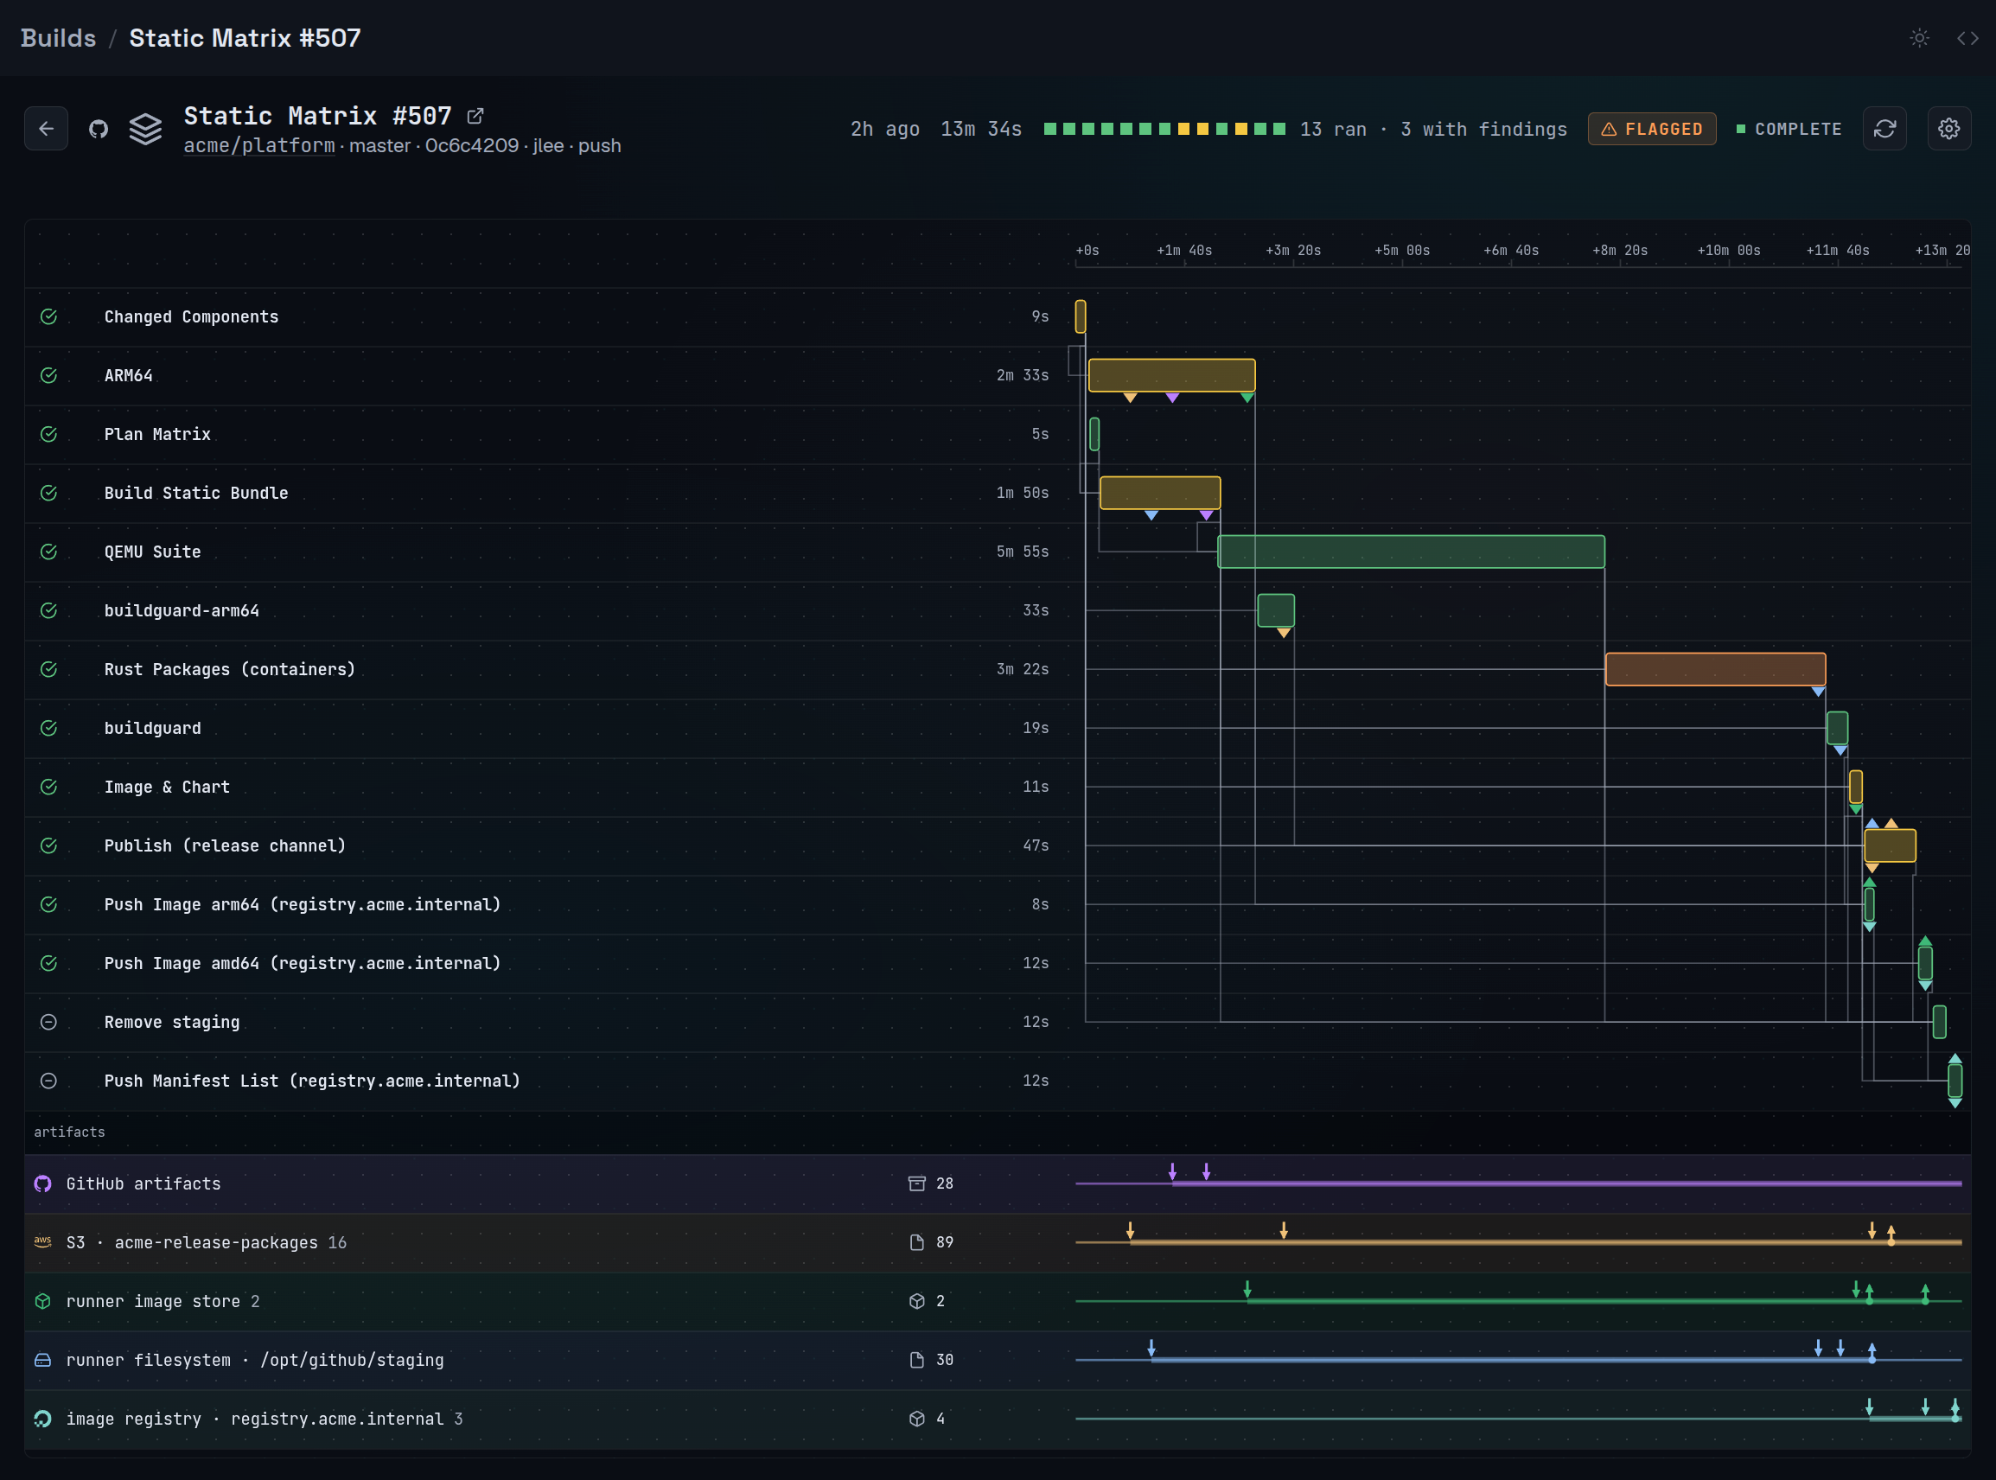Screen dimensions: 1996x1480
Task: Select the buildguard job row
Action: tap(997, 729)
